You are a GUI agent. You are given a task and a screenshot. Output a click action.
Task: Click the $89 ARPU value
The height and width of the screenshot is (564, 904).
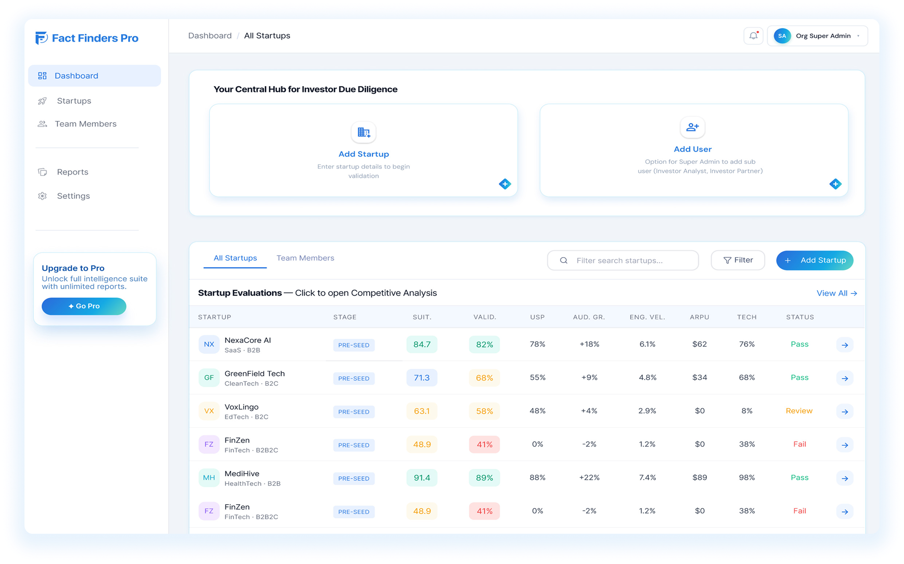click(x=700, y=477)
